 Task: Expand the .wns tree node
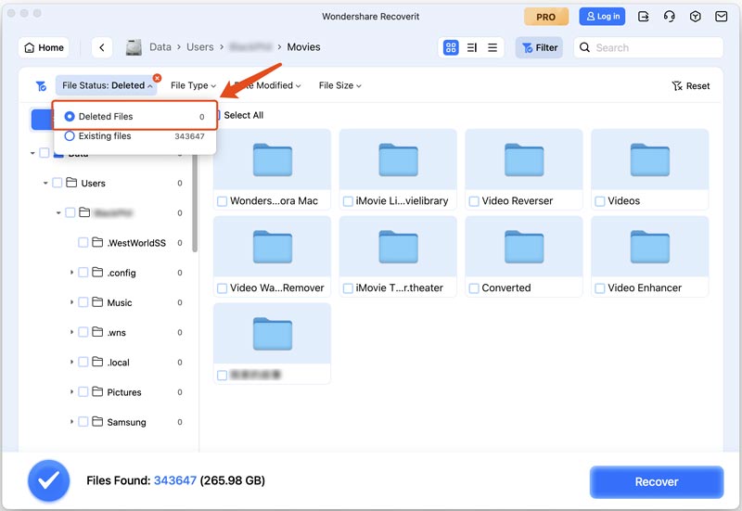(71, 332)
